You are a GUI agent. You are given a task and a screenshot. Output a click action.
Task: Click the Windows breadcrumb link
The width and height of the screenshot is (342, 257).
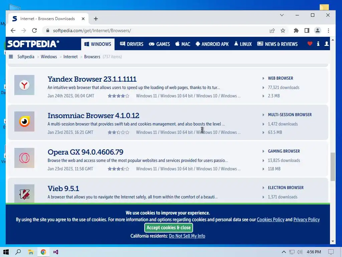tap(49, 57)
